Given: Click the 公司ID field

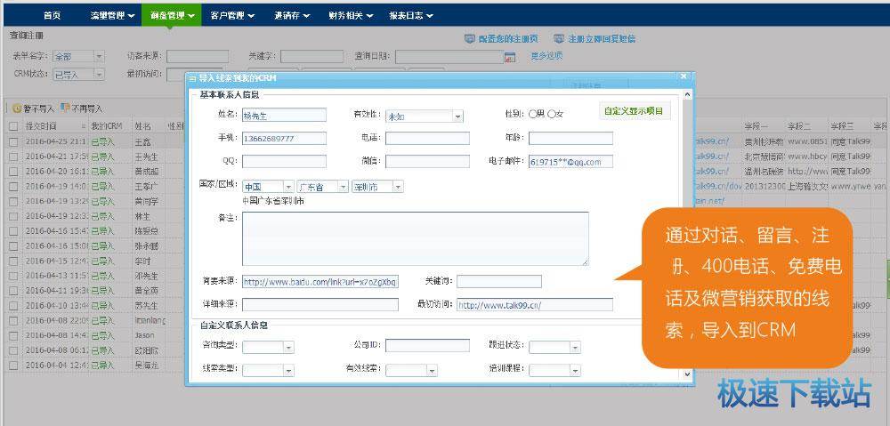Looking at the screenshot, I should pyautogui.click(x=427, y=345).
